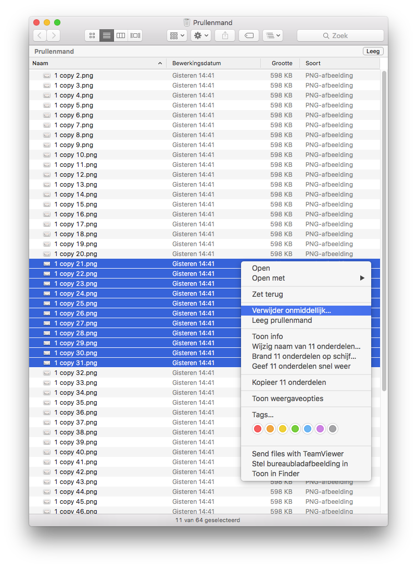Select the file name 1 copy 40.png
Image resolution: width=417 pixels, height=568 pixels.
[75, 452]
